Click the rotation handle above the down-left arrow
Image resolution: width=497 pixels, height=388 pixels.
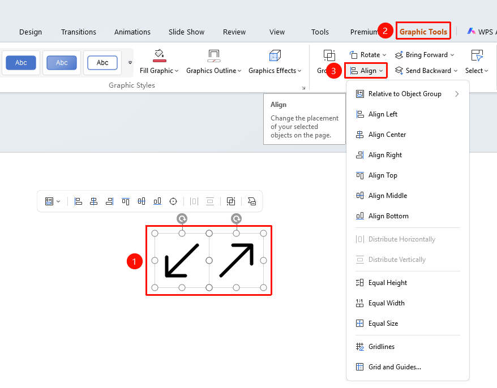coord(182,218)
